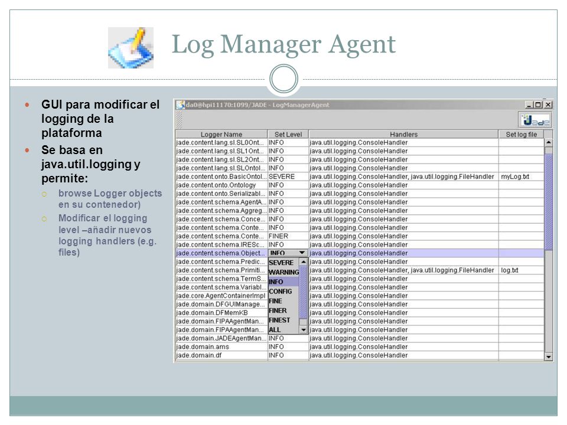Select CONFIG in the level dropdown list
This screenshot has height=425, width=567.
point(283,291)
